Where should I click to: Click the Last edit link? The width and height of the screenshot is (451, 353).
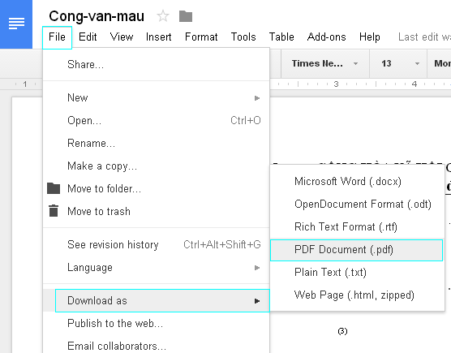(424, 37)
